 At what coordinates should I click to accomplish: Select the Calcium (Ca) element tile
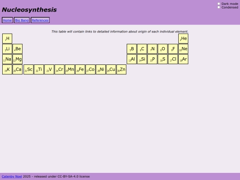tap(18, 69)
